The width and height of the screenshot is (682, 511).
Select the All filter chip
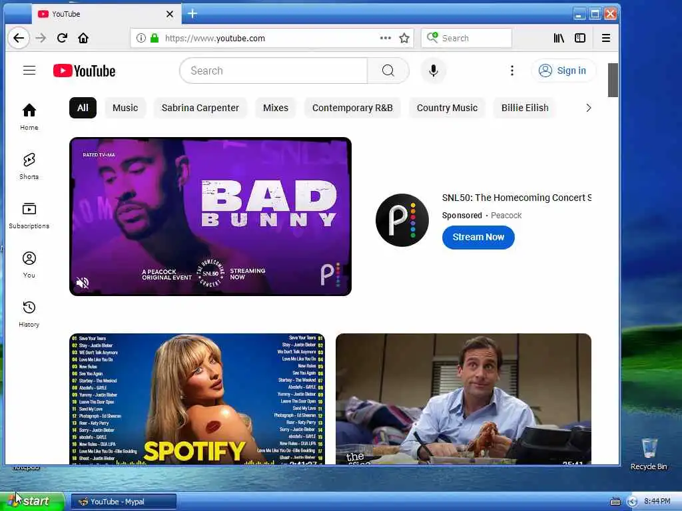pyautogui.click(x=83, y=108)
